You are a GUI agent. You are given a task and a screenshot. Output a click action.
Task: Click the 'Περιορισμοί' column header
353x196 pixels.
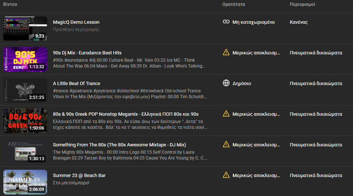302,4
